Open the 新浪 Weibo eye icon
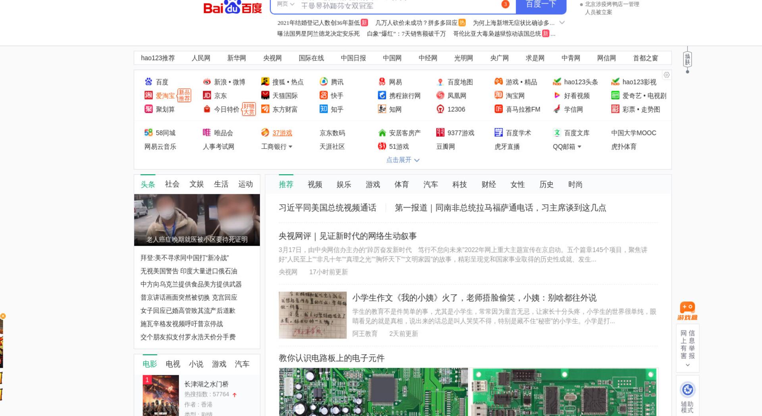Screen dimensions: 762x416 (x=207, y=82)
